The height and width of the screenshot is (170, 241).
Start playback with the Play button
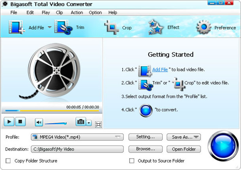coord(9,121)
